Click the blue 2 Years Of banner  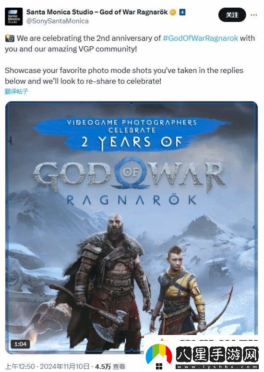pos(132,134)
